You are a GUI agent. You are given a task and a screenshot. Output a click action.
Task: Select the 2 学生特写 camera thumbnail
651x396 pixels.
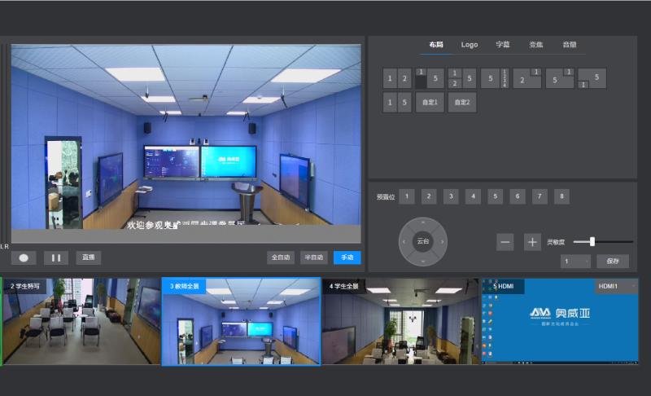(81, 322)
